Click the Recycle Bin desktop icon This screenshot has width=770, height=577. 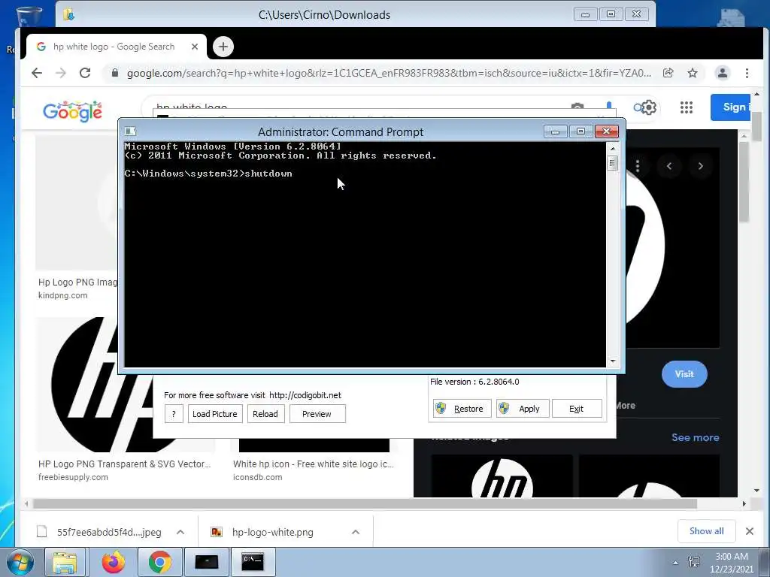pyautogui.click(x=29, y=16)
